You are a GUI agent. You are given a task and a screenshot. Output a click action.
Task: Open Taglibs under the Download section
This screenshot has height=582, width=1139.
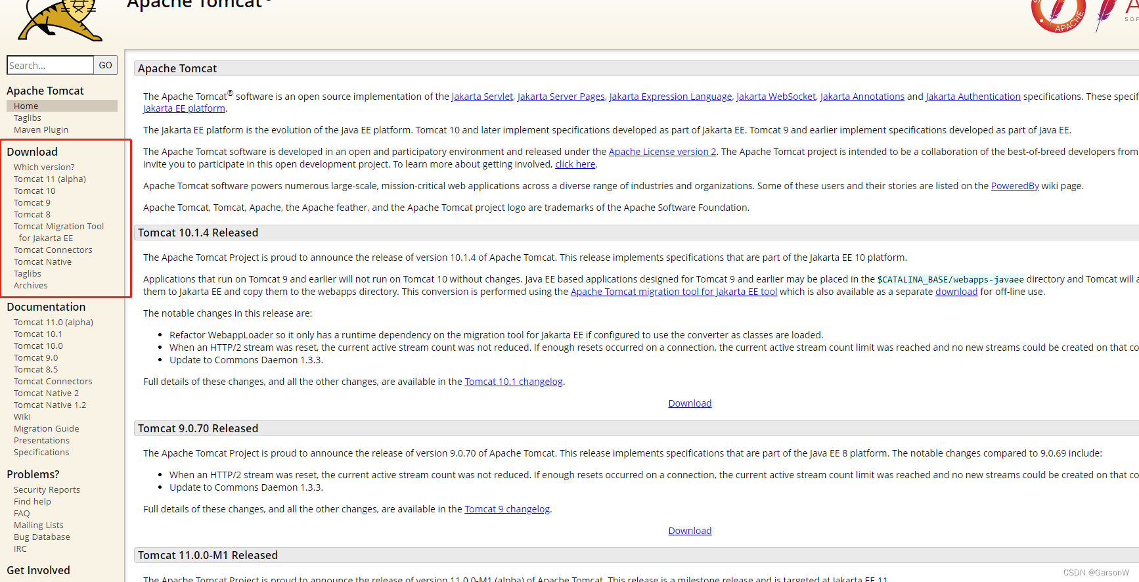tap(27, 273)
